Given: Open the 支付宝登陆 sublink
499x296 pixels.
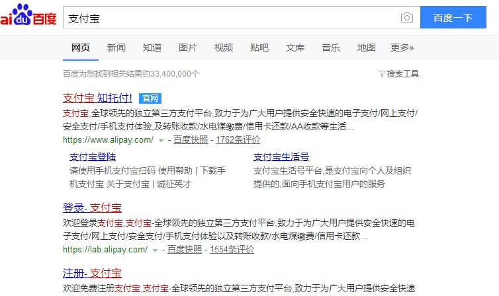Looking at the screenshot, I should click(x=93, y=157).
